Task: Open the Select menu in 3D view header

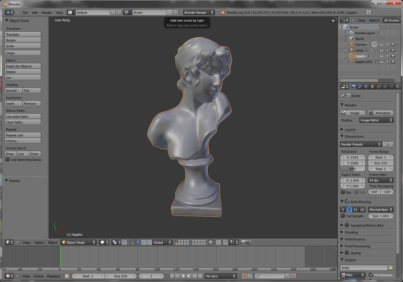Action: pos(39,242)
